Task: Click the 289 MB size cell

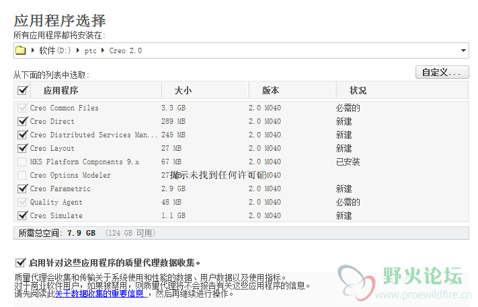Action: click(x=173, y=121)
